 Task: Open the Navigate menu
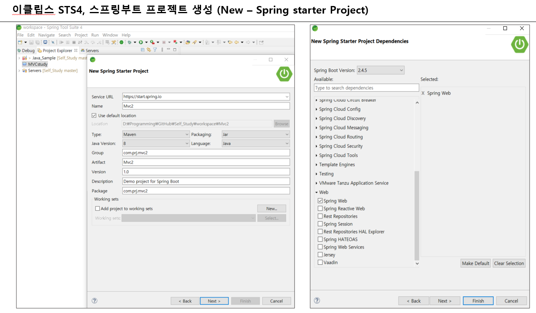(x=46, y=35)
